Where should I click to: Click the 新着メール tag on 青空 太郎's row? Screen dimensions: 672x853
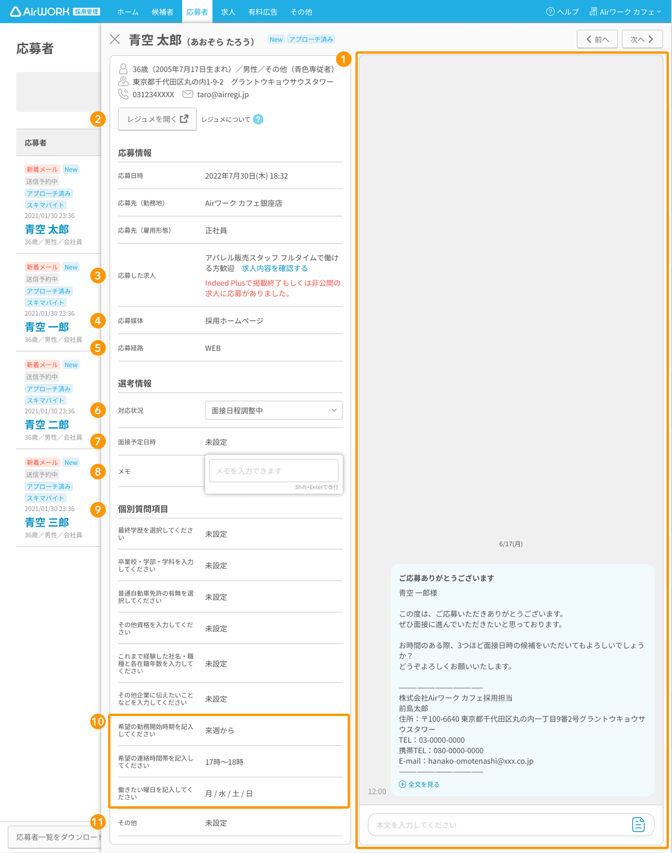42,169
